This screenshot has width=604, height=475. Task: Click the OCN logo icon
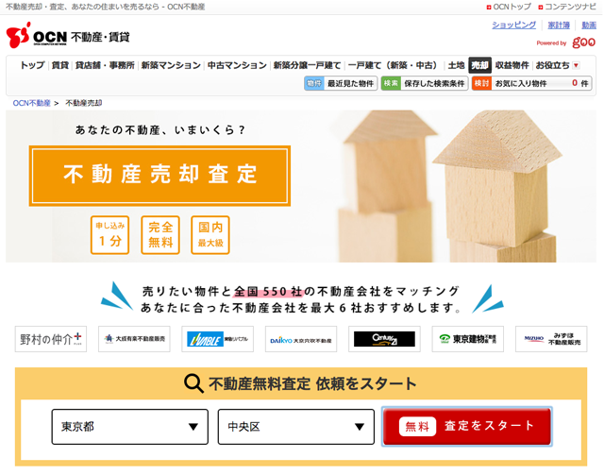tap(18, 35)
